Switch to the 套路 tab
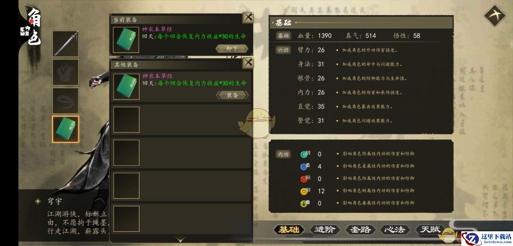 [360, 229]
